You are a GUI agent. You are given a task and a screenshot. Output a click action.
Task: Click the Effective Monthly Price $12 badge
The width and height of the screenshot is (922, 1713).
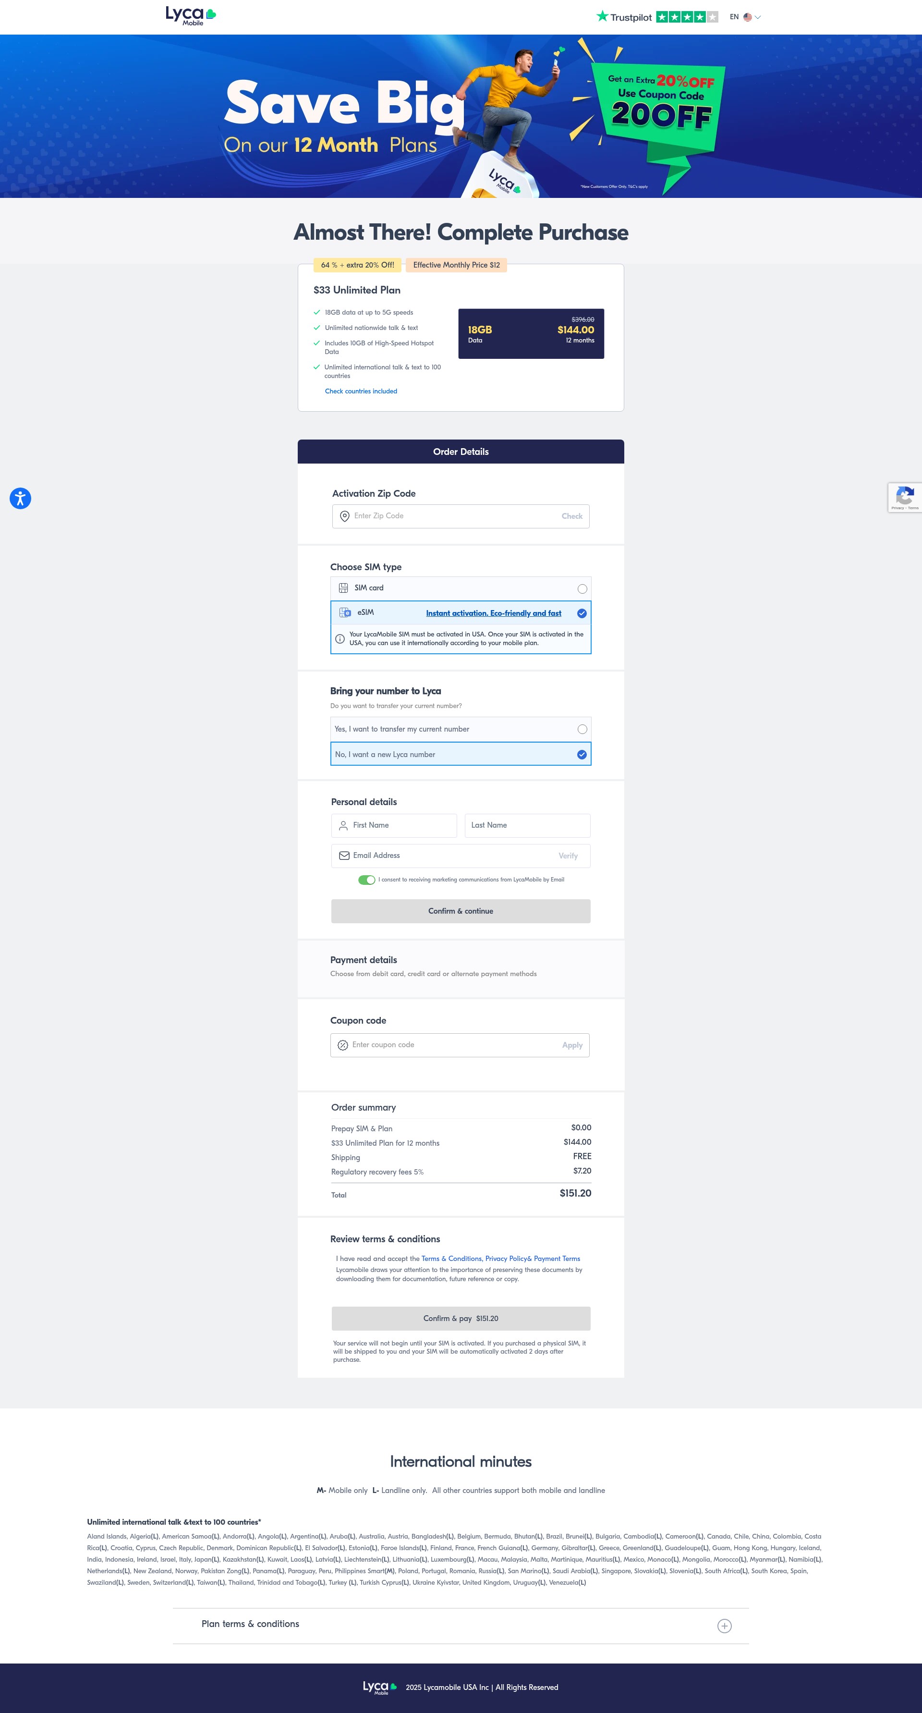click(456, 265)
